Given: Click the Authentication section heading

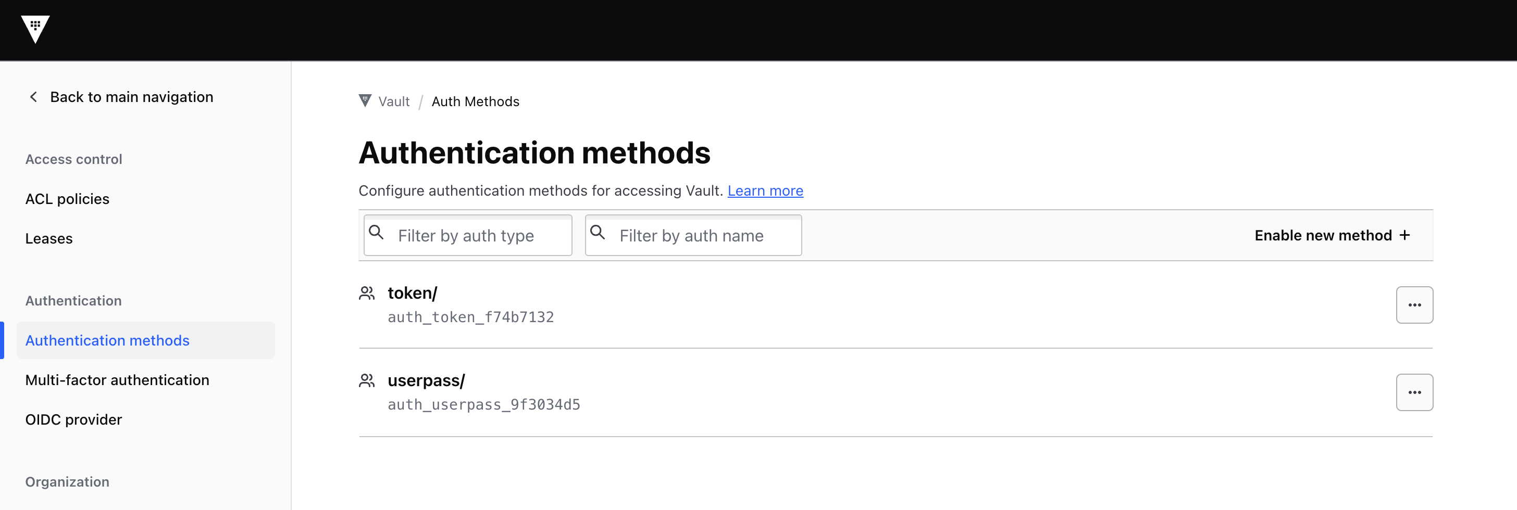Looking at the screenshot, I should [73, 301].
